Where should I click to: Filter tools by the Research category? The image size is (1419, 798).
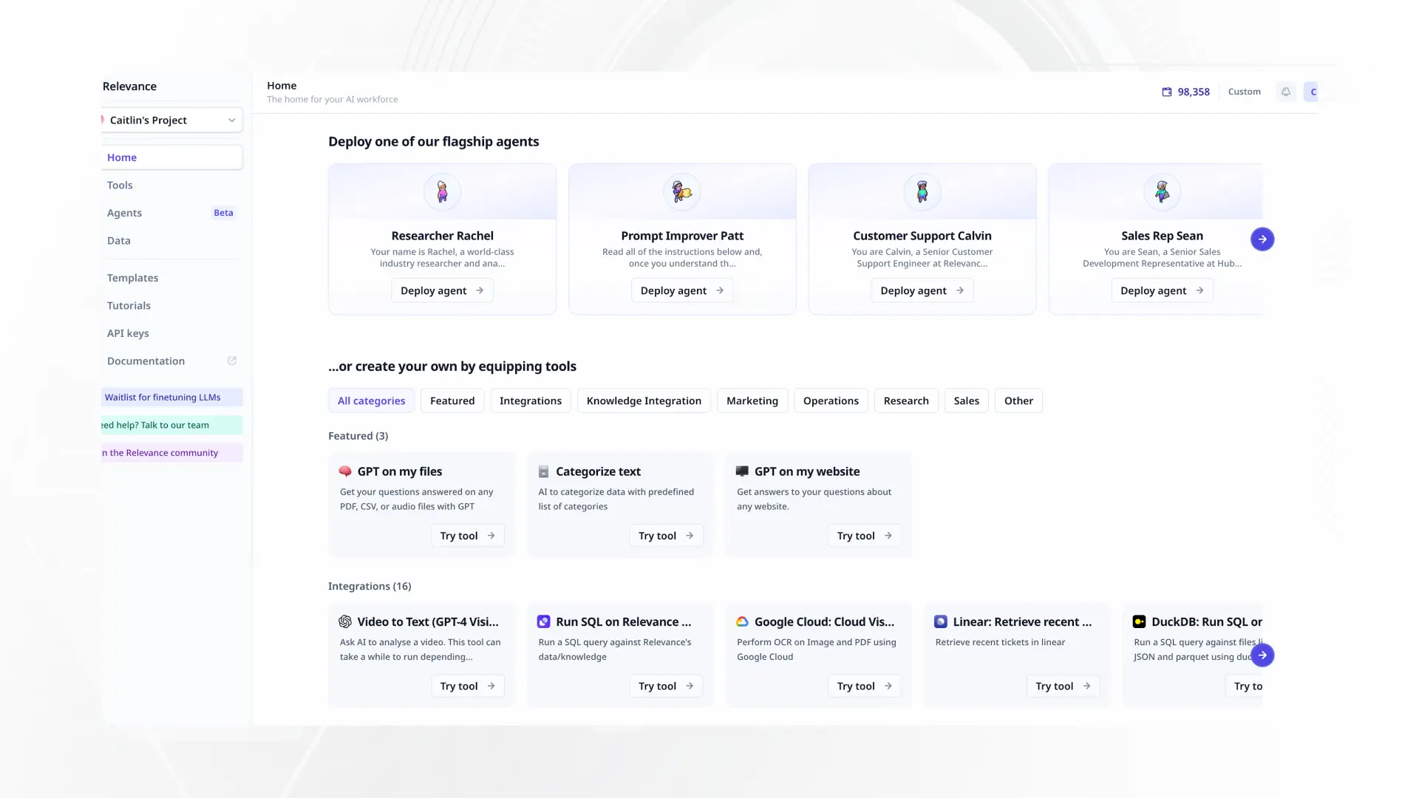905,400
